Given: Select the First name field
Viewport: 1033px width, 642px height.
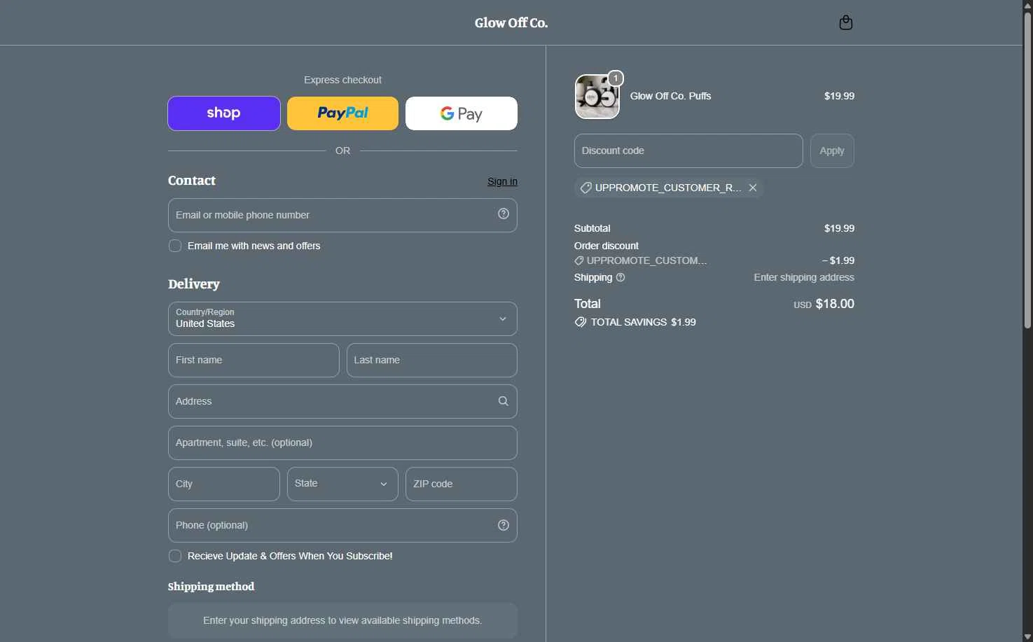Looking at the screenshot, I should [254, 360].
